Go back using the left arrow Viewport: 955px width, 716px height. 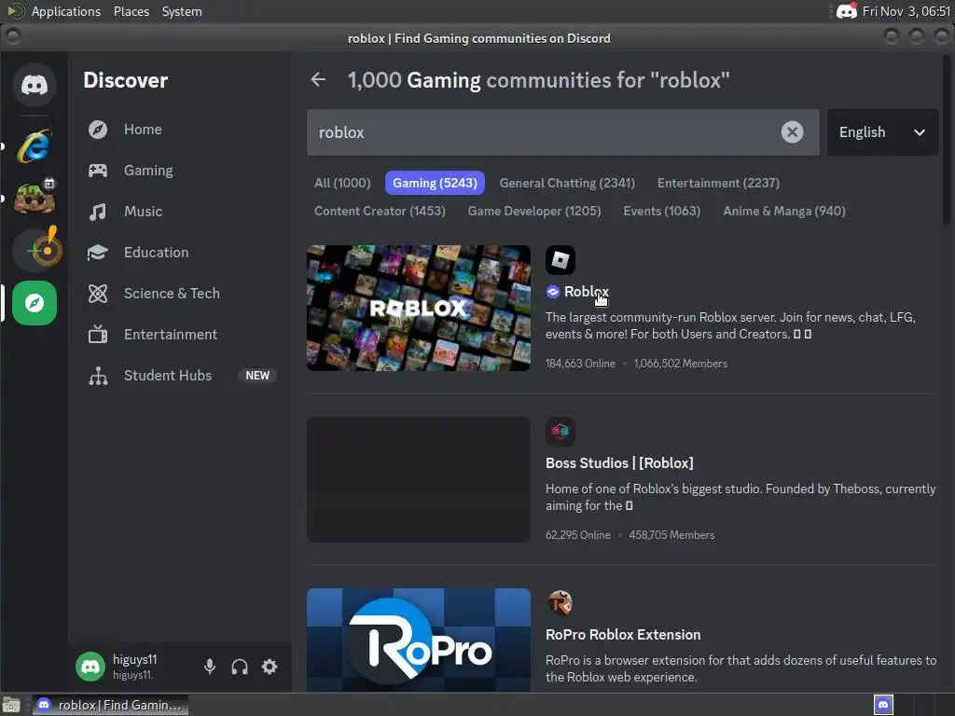click(318, 80)
